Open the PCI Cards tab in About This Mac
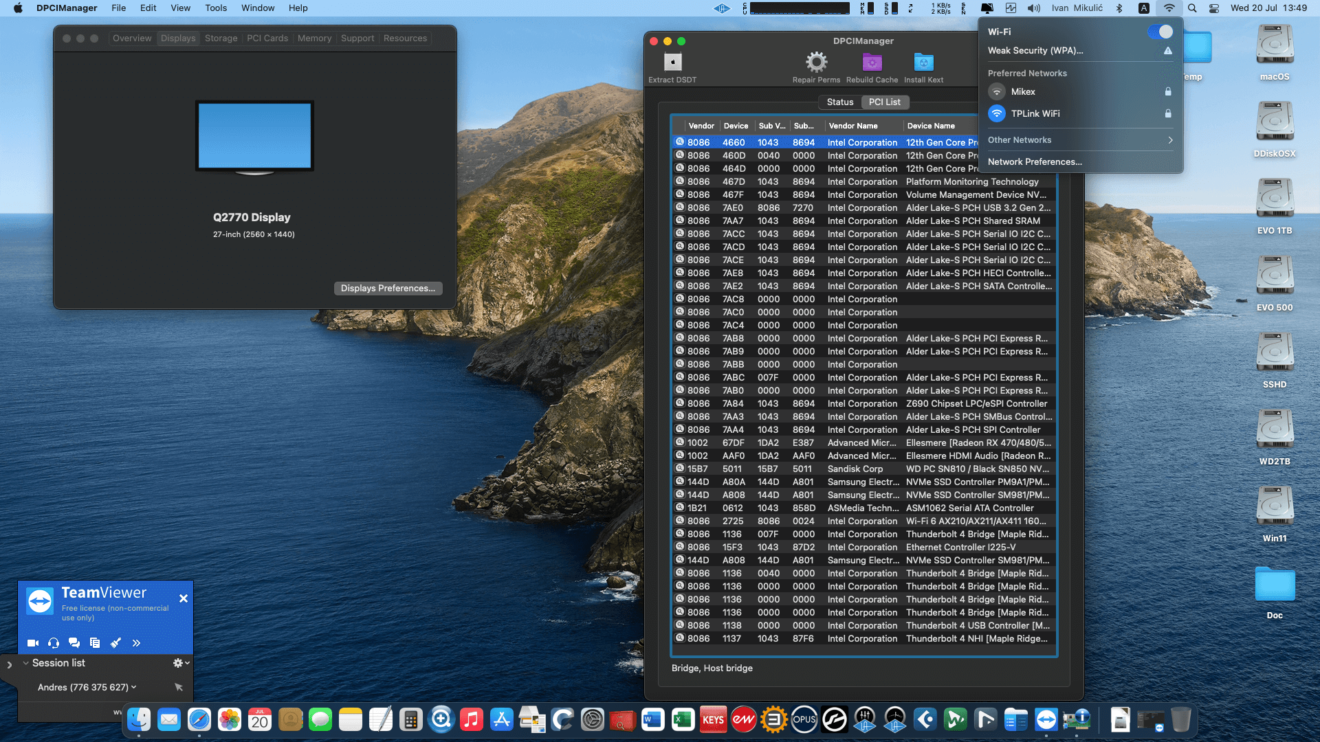The width and height of the screenshot is (1320, 742). [x=267, y=38]
